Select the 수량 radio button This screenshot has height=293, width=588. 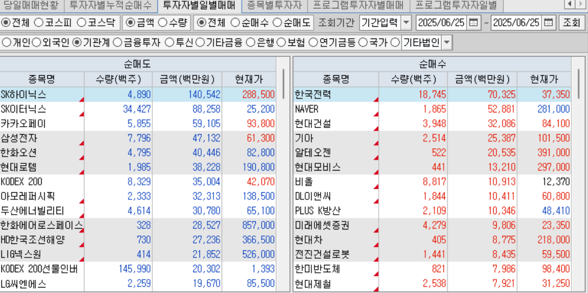pyautogui.click(x=162, y=23)
